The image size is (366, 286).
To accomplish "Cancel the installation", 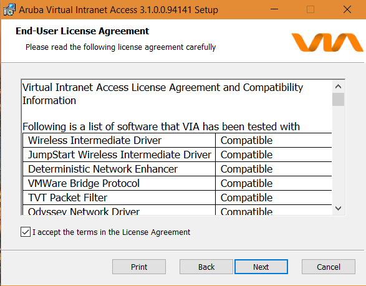I will [x=329, y=267].
